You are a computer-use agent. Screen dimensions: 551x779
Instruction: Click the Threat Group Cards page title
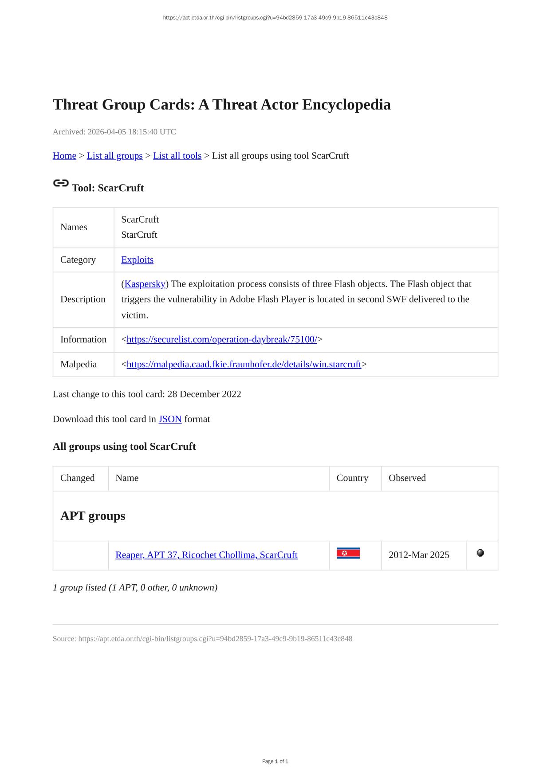[x=221, y=105]
